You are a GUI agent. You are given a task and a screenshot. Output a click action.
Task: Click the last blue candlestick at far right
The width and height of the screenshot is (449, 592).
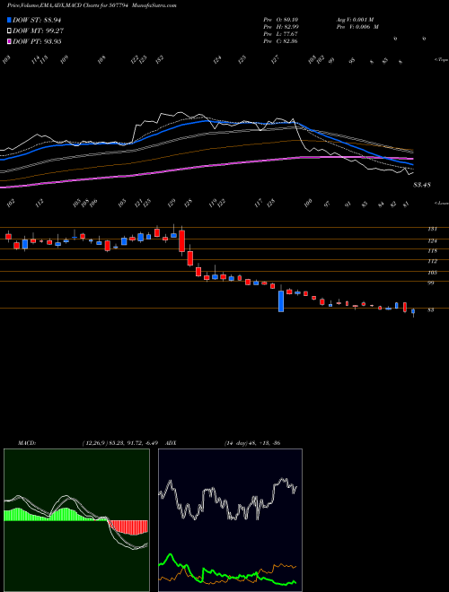[413, 312]
